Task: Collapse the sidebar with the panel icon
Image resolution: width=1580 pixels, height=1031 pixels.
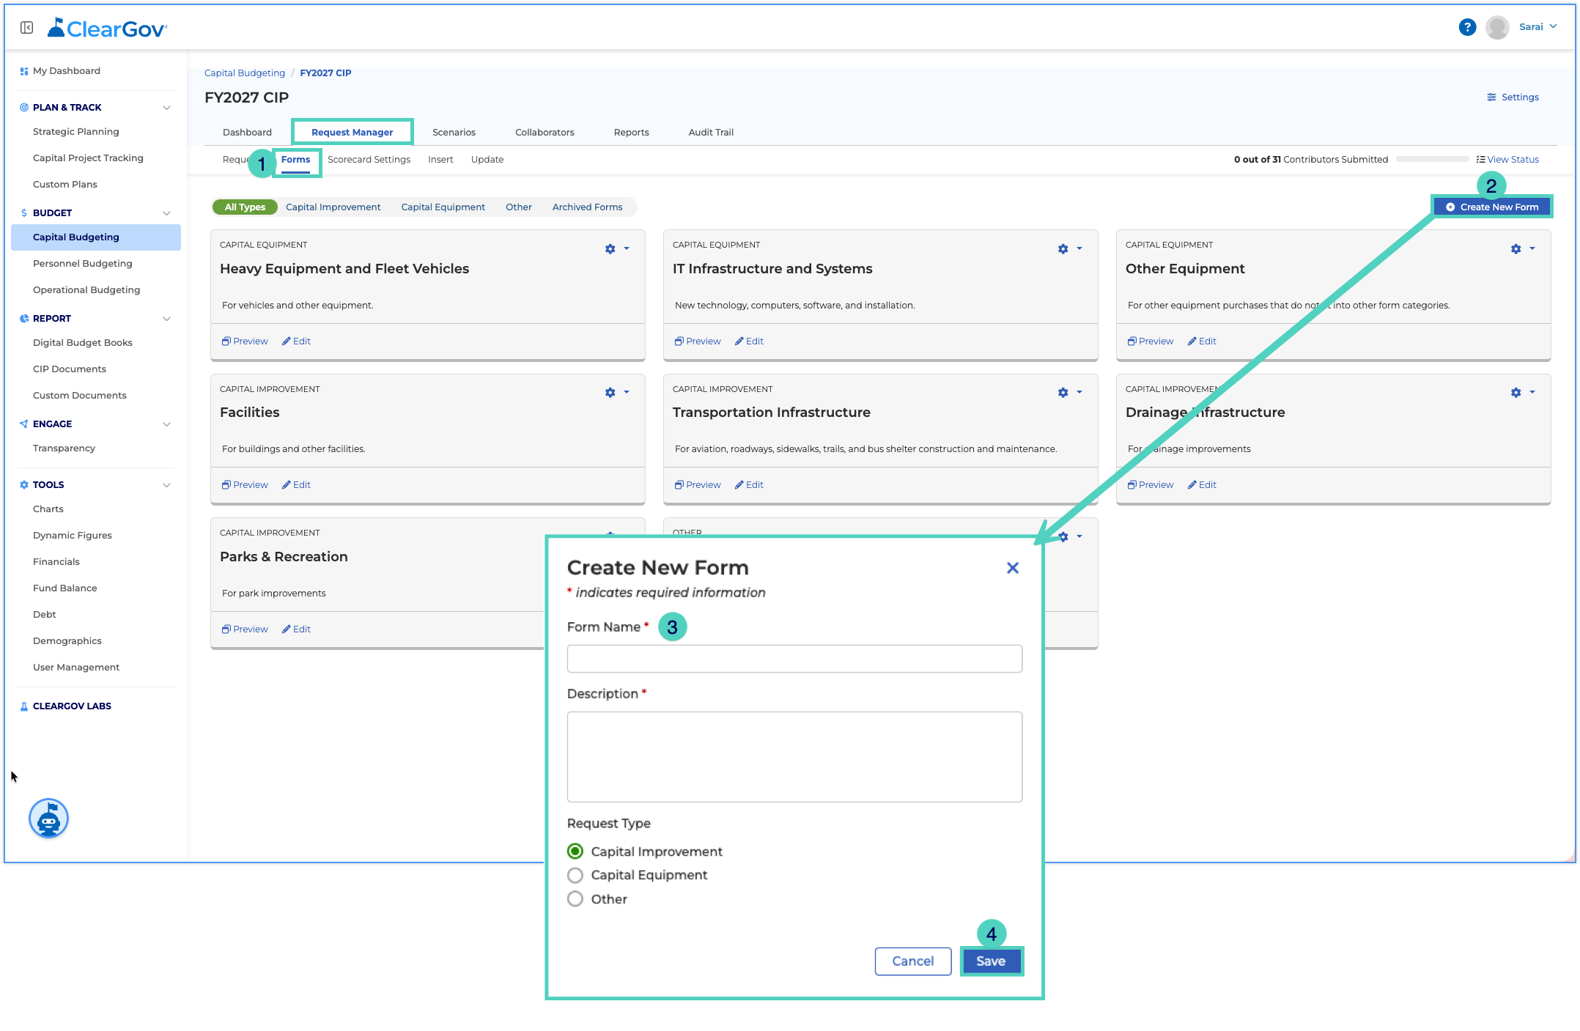Action: 27,28
